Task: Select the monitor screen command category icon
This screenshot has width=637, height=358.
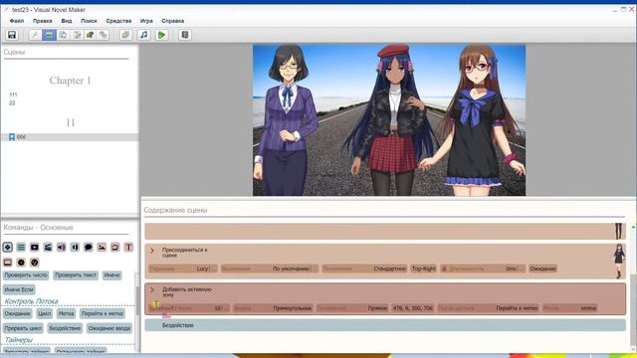Action: (8, 263)
